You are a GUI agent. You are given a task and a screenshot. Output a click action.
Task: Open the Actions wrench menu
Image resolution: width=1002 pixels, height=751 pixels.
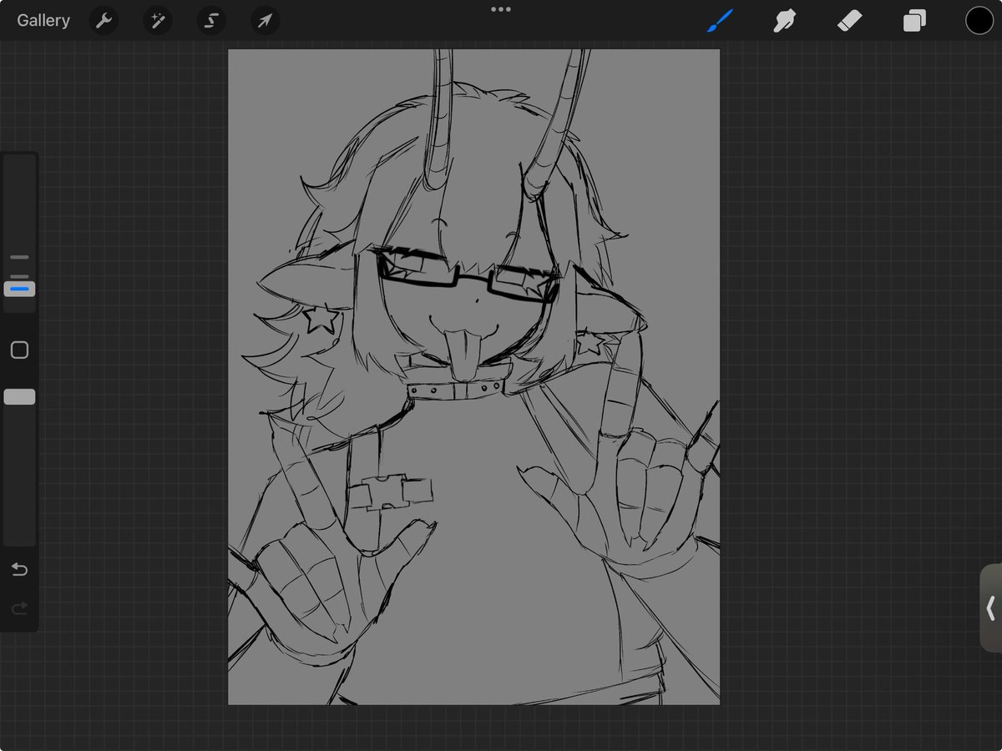point(104,21)
